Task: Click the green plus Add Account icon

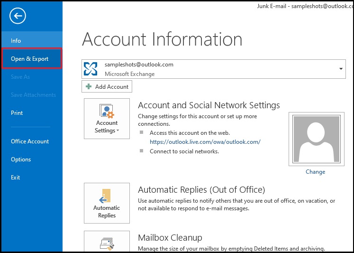Action: (89, 86)
